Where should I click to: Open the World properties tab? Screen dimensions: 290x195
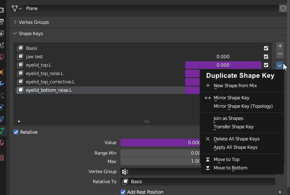2,57
